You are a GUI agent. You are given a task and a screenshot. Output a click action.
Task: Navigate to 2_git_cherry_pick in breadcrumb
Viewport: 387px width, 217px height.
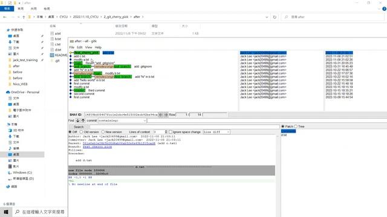point(116,17)
